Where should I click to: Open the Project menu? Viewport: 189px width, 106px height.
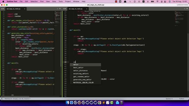68,1
